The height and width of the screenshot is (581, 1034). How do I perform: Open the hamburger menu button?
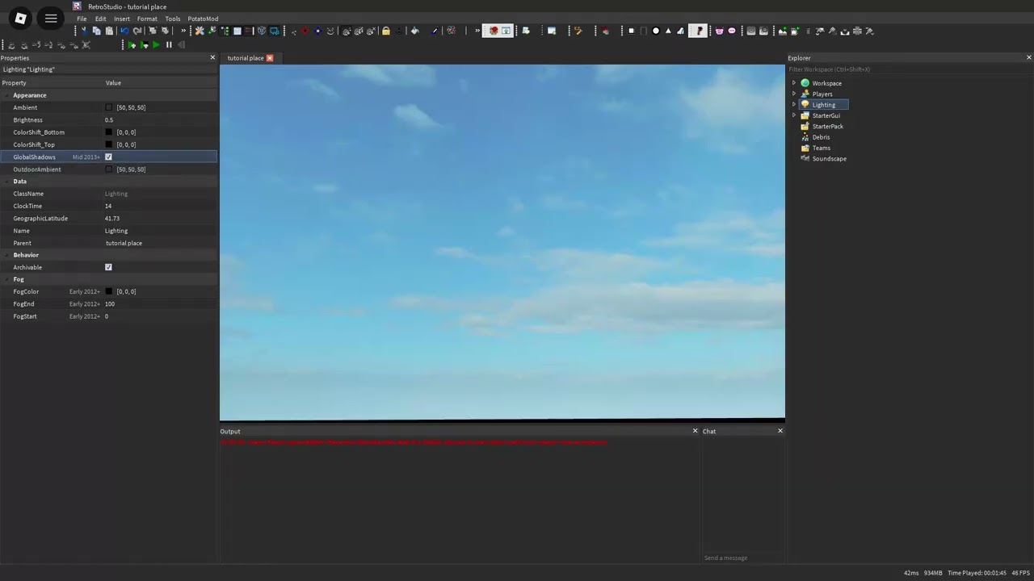[51, 18]
